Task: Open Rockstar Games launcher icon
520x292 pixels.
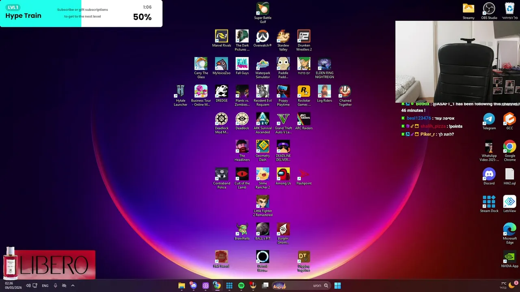Action: 304,95
